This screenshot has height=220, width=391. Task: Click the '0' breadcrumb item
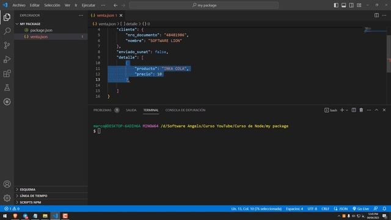[146, 24]
